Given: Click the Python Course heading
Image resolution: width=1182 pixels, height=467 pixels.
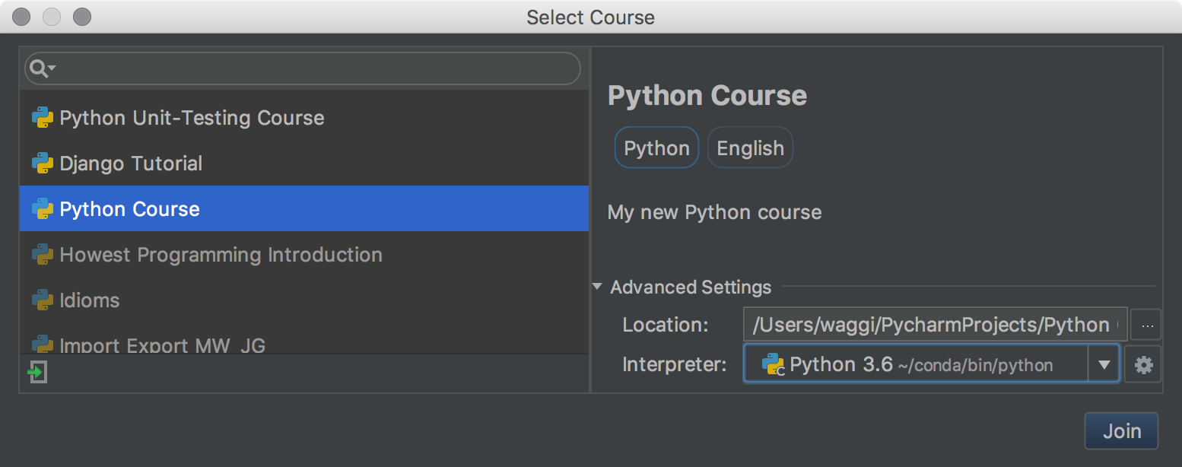Looking at the screenshot, I should coord(707,96).
